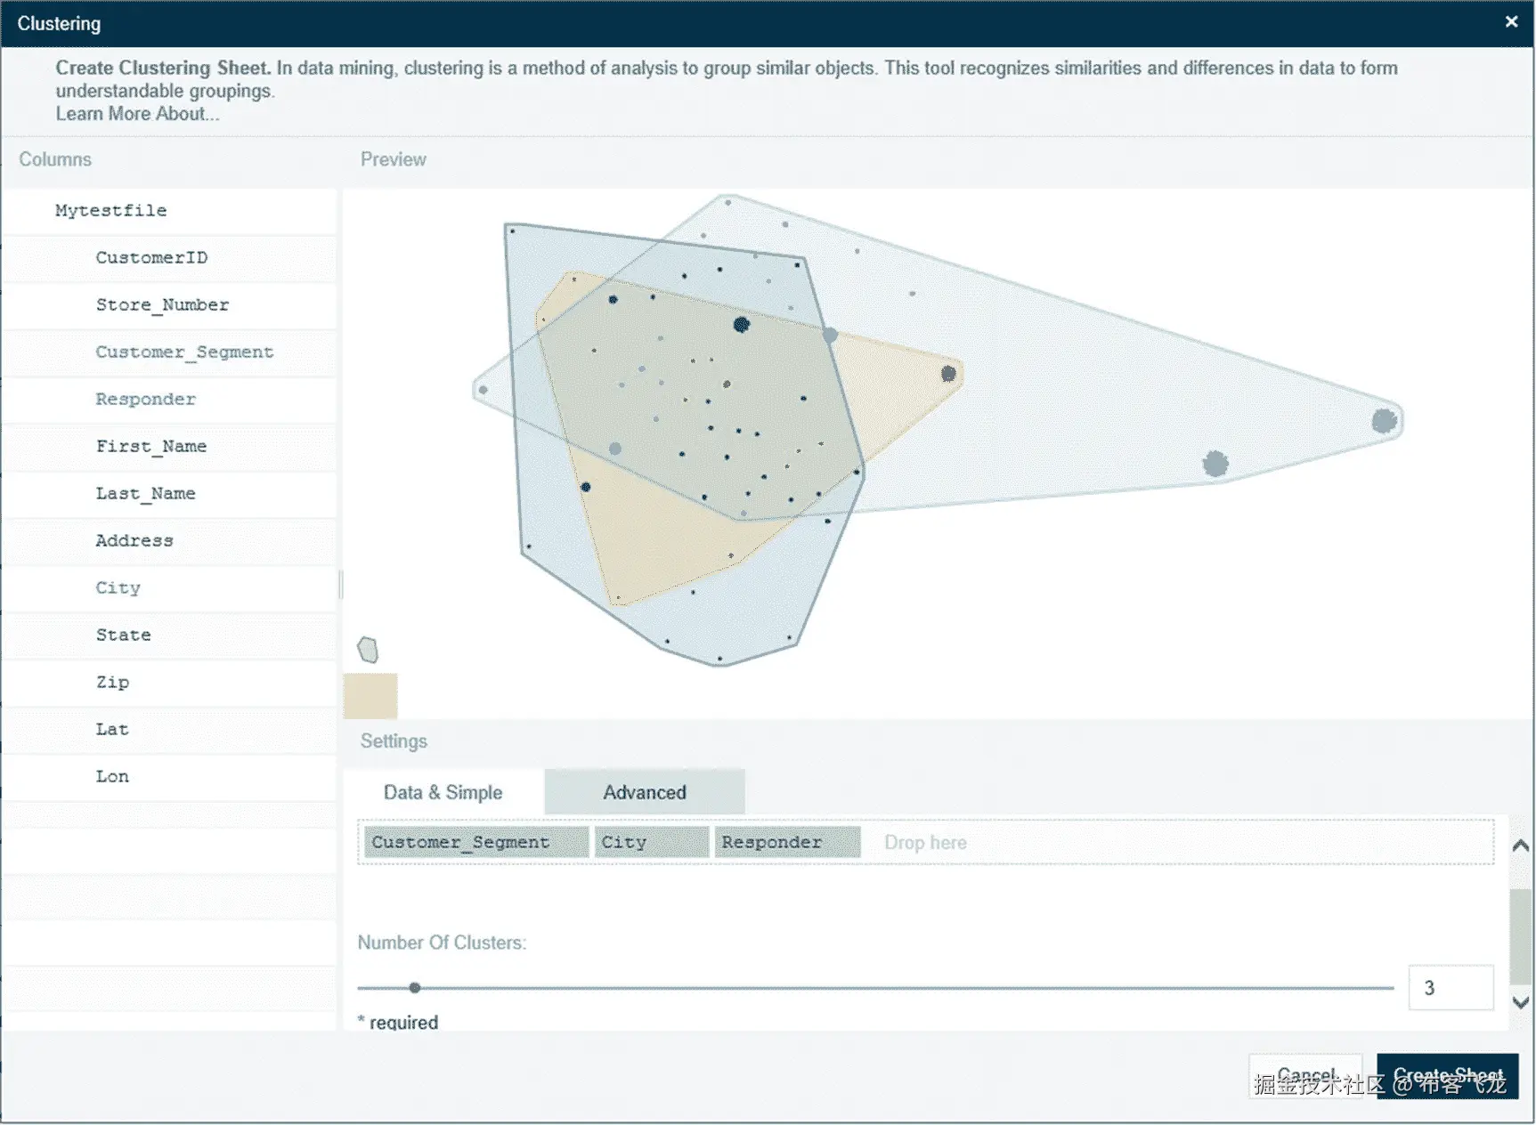Image resolution: width=1536 pixels, height=1125 pixels.
Task: Click the Cancel button
Action: point(1305,1076)
